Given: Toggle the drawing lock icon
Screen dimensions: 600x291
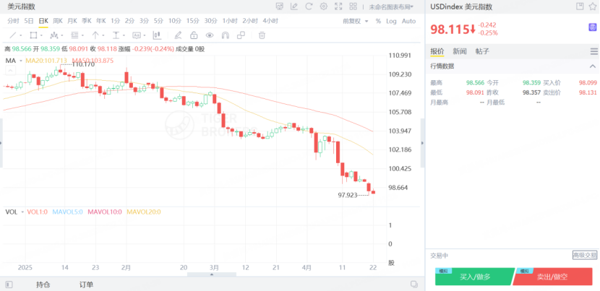Looking at the screenshot, I should (x=194, y=35).
